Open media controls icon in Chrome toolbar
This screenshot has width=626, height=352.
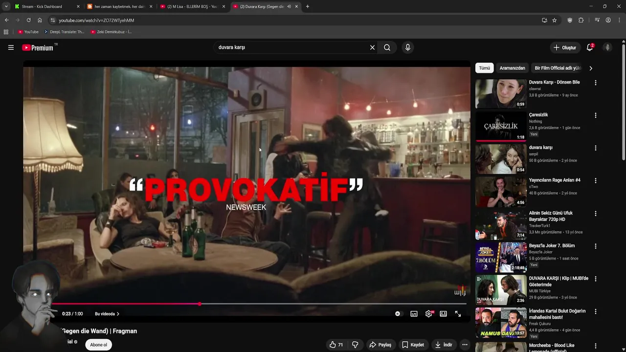tap(597, 20)
